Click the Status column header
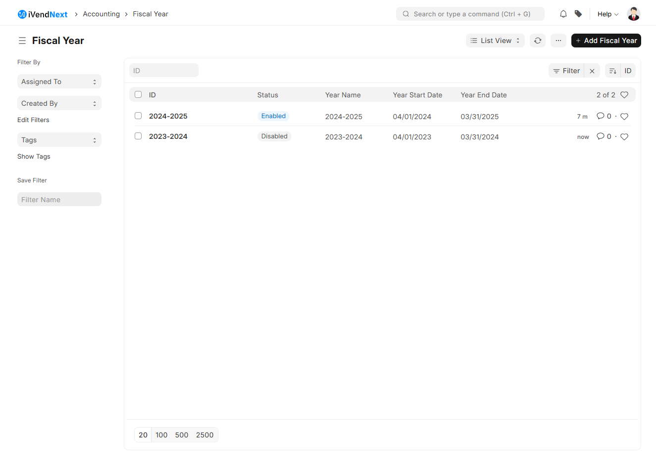The image size is (656, 474). pyautogui.click(x=268, y=95)
